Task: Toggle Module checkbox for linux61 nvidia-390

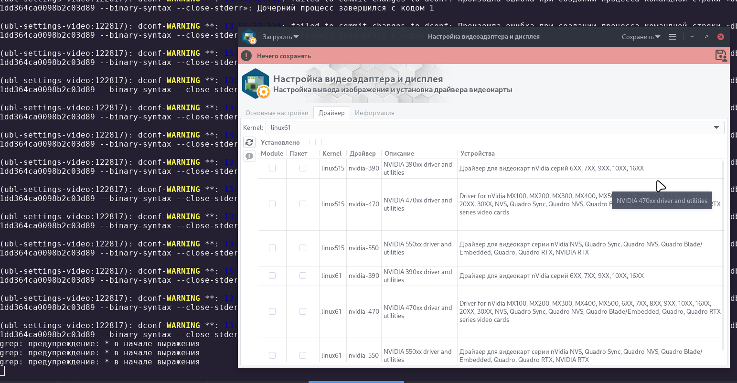Action: [272, 276]
